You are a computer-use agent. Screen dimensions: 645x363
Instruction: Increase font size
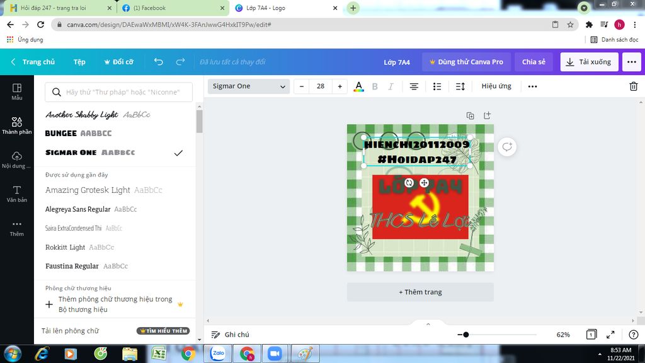point(340,86)
